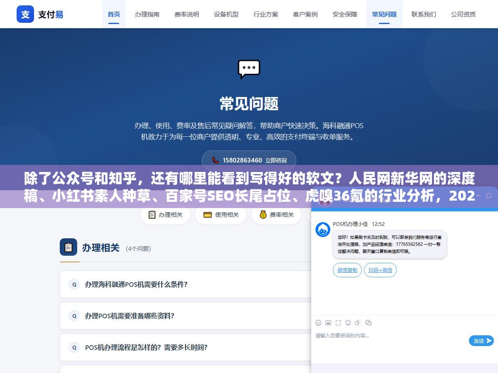The width and height of the screenshot is (498, 373).
Task: Maximize the chat window square icon
Action: [489, 196]
